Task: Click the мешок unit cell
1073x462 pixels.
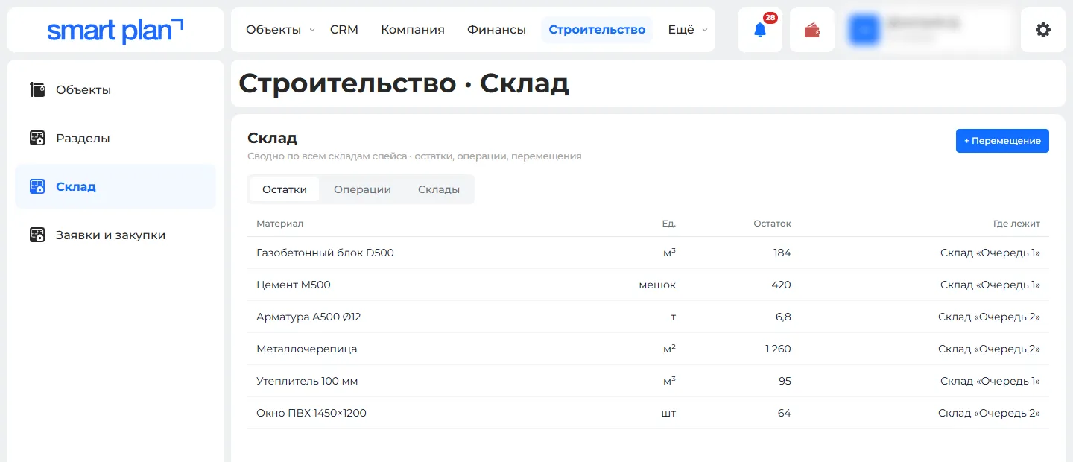Action: pos(657,285)
